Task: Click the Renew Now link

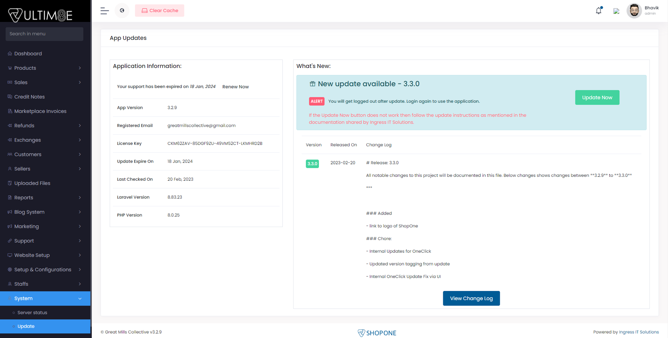Action: pos(235,86)
